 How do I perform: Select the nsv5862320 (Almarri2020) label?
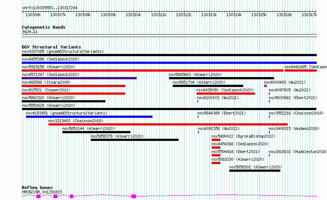pyautogui.click(x=48, y=98)
